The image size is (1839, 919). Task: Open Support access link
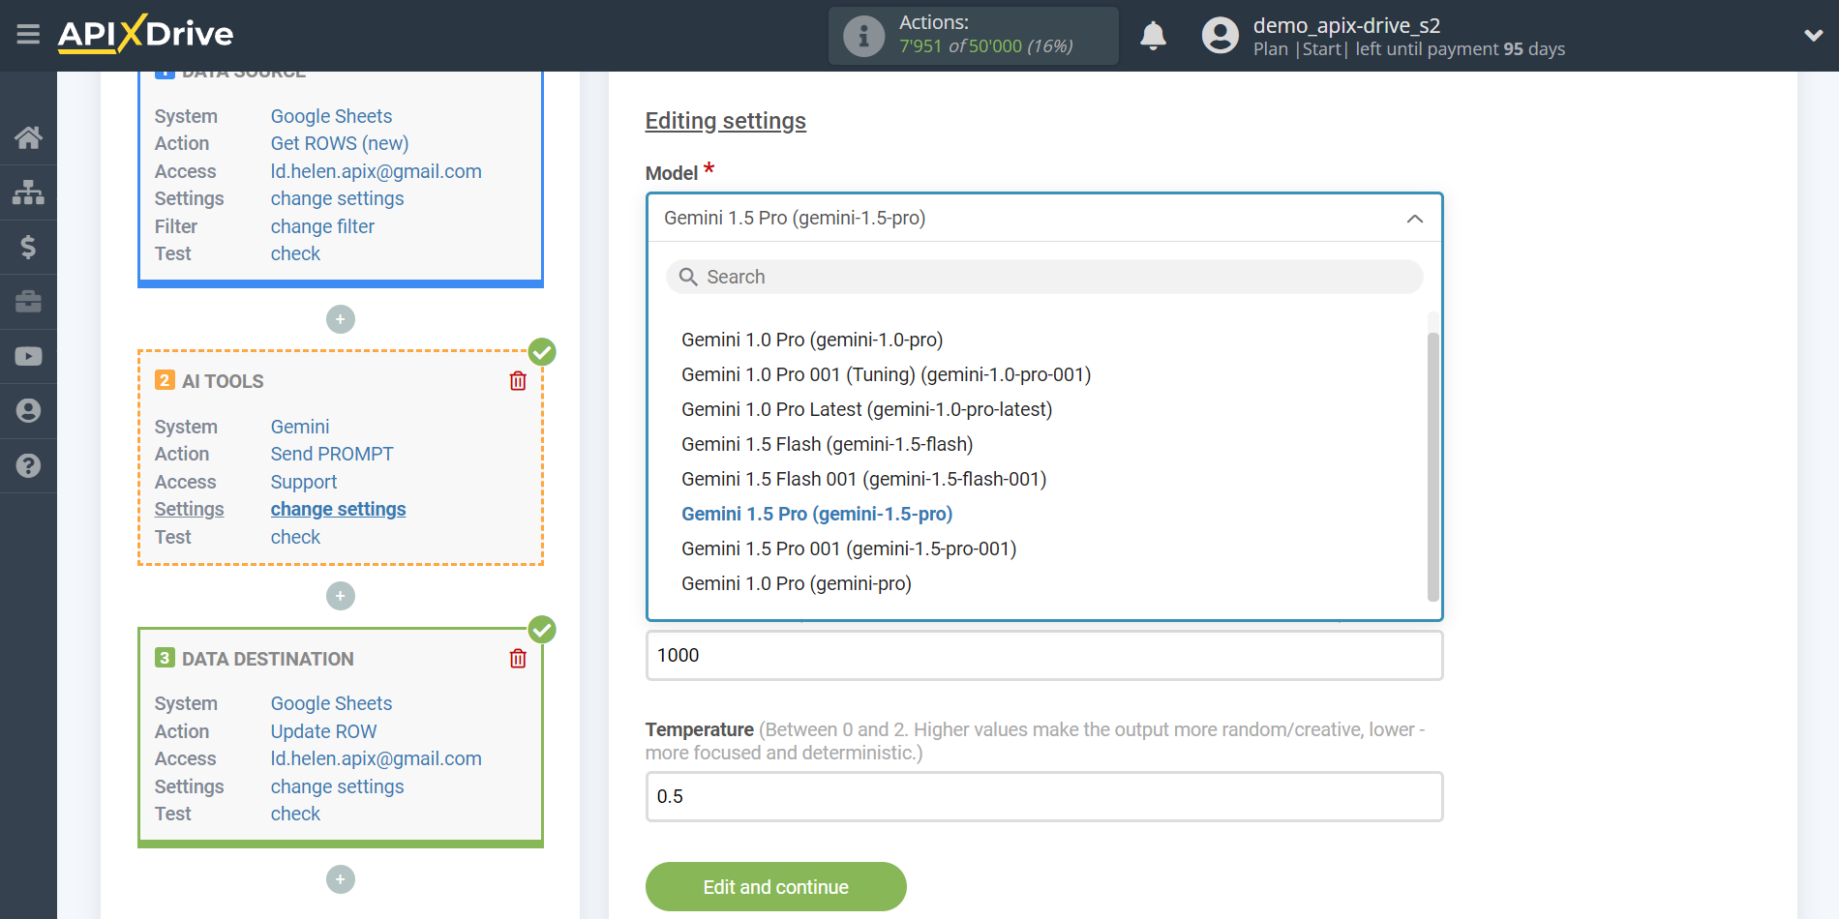click(x=304, y=482)
